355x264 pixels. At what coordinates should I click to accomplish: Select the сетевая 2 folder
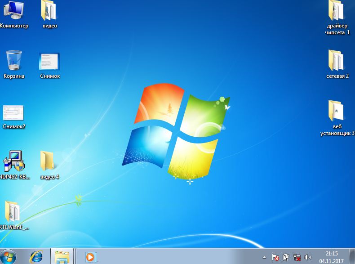[337, 61]
